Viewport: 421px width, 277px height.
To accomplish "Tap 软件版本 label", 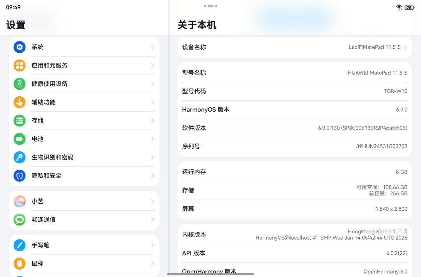I will 194,128.
